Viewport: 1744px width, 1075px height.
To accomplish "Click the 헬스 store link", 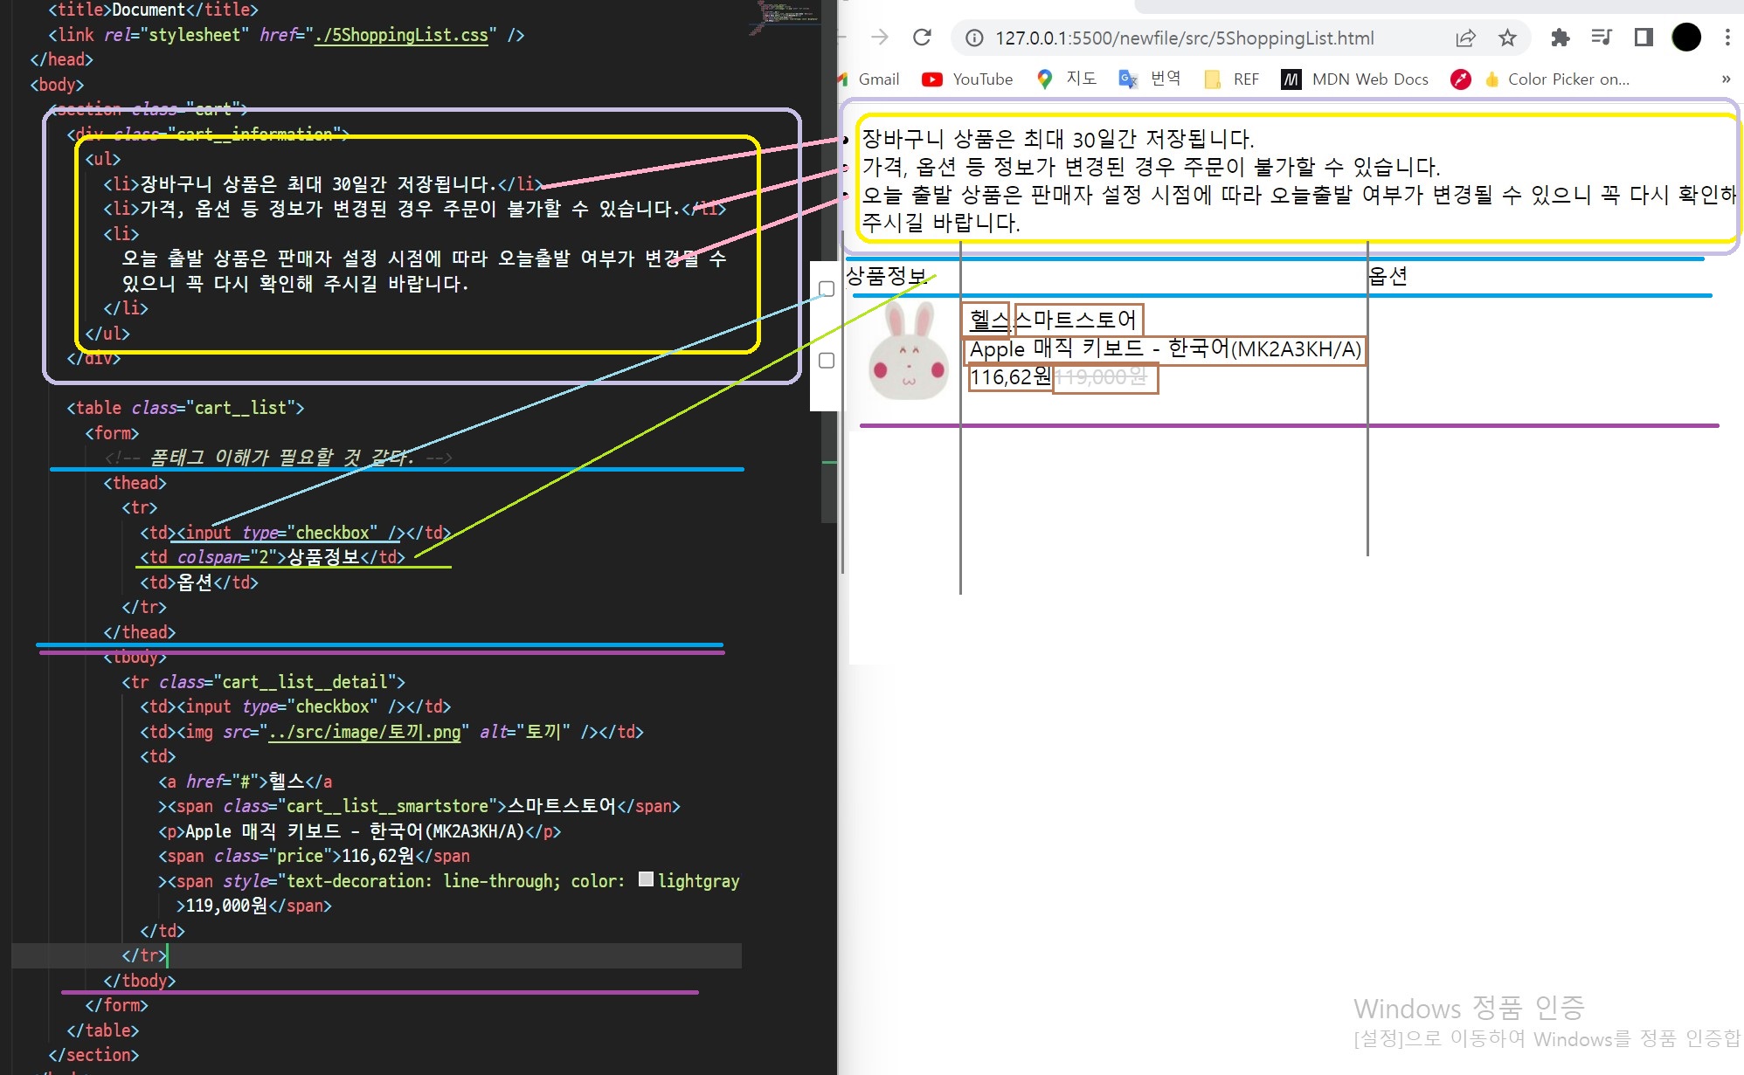I will pyautogui.click(x=989, y=320).
